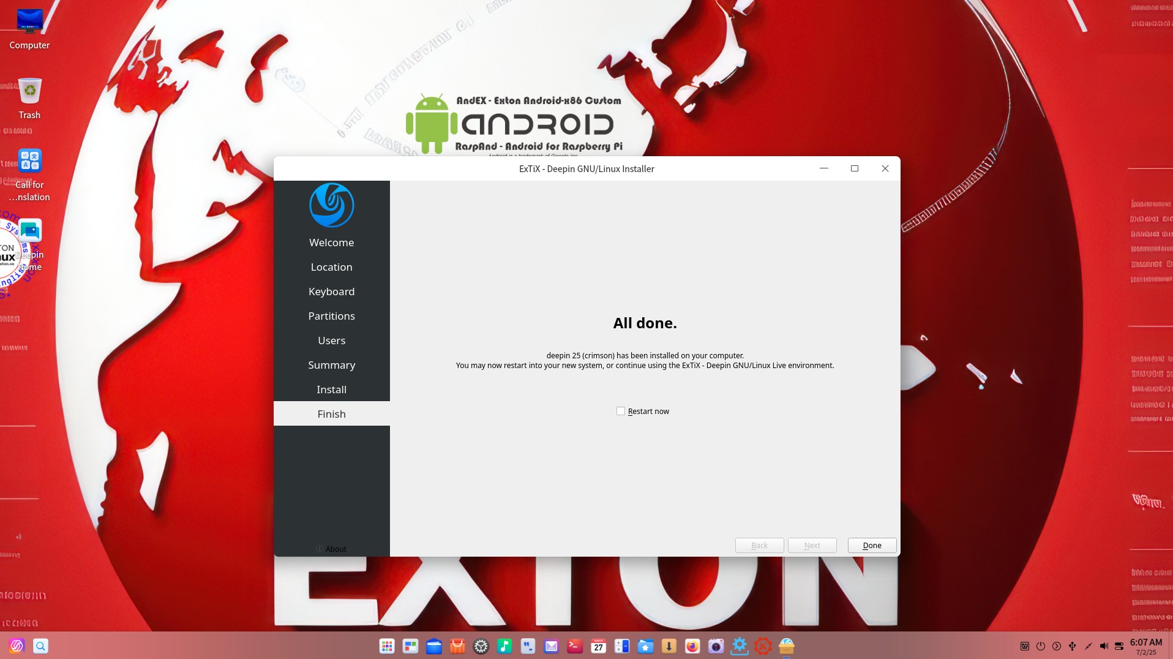Viewport: 1173px width, 659px height.
Task: Launch Firefox from the dock
Action: pyautogui.click(x=692, y=646)
